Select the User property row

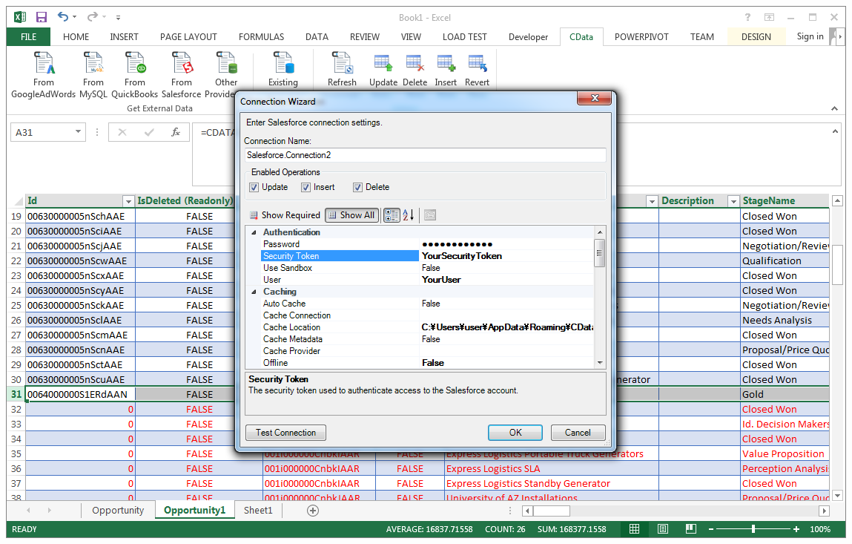[428, 280]
